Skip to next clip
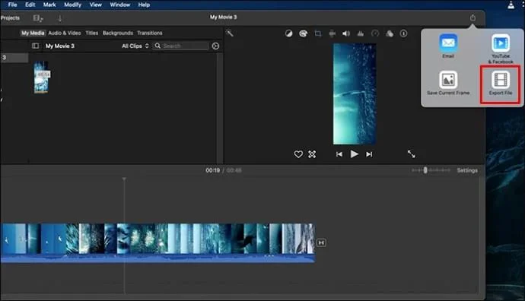Screen dimensions: 525x301 pos(369,154)
